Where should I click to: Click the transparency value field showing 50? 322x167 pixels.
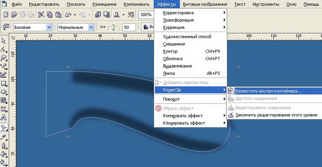click(129, 27)
